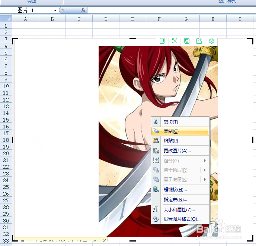Select column G header
The height and width of the screenshot is (246, 256).
tap(186, 19)
